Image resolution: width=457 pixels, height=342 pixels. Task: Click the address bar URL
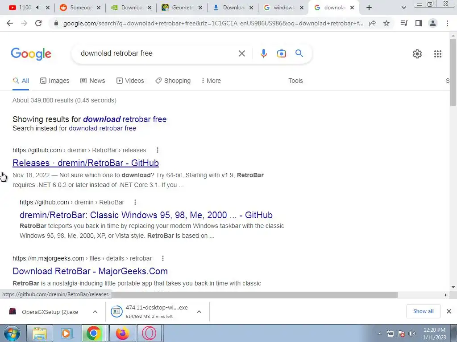pyautogui.click(x=213, y=23)
